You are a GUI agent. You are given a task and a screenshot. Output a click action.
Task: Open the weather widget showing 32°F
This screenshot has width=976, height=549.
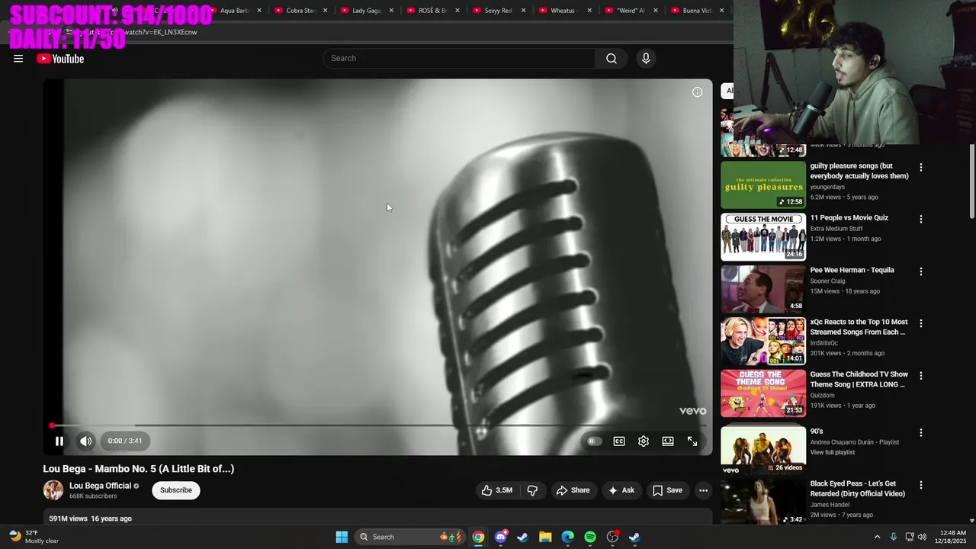coord(34,537)
